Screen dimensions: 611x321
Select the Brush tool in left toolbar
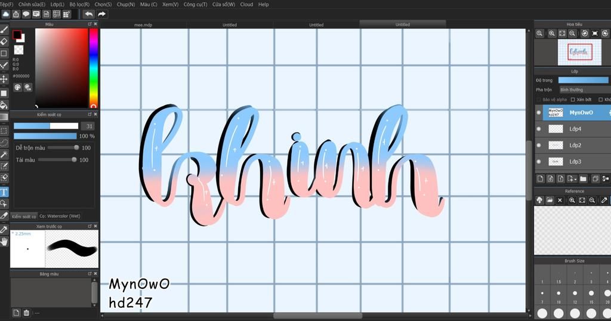4,30
